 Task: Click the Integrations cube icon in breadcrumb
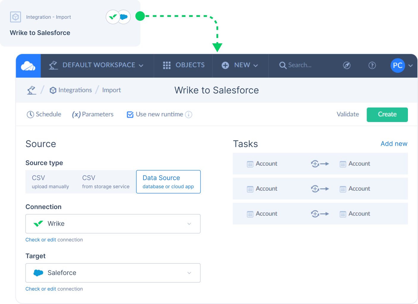tap(53, 90)
